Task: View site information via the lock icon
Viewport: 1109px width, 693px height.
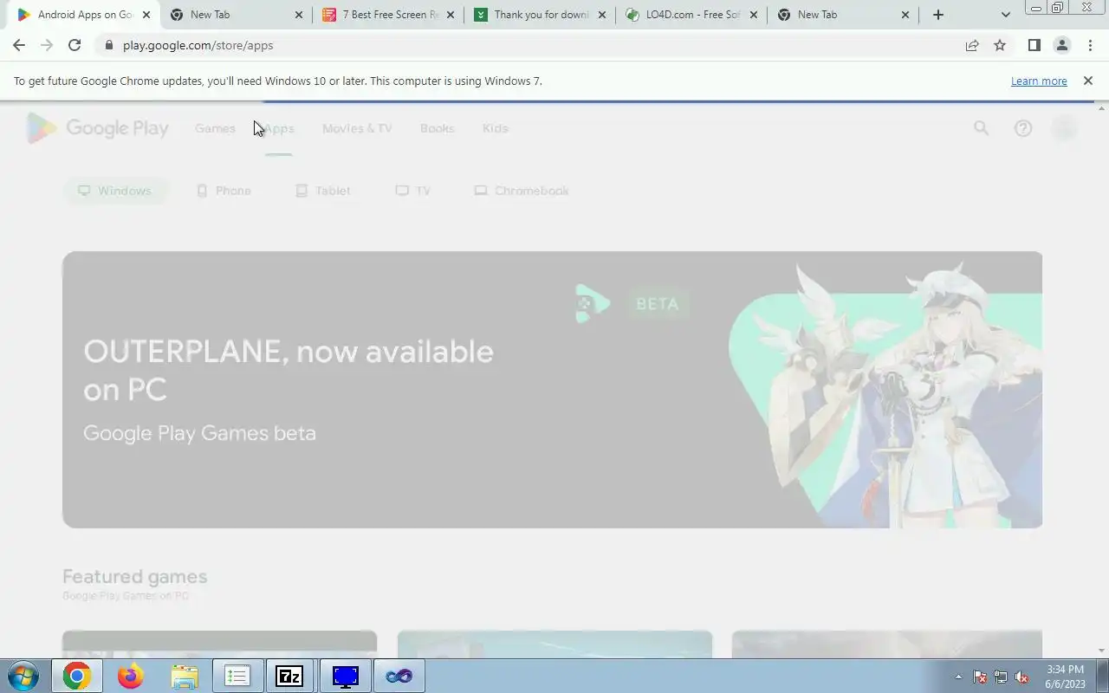Action: pyautogui.click(x=108, y=45)
